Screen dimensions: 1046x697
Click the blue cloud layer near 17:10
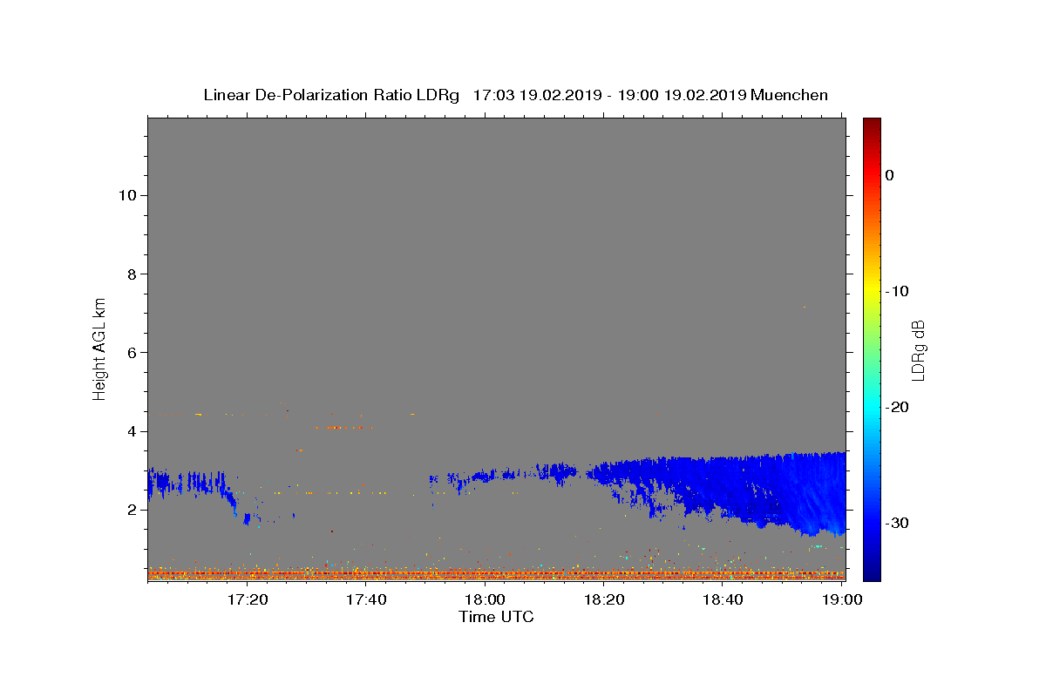click(190, 482)
